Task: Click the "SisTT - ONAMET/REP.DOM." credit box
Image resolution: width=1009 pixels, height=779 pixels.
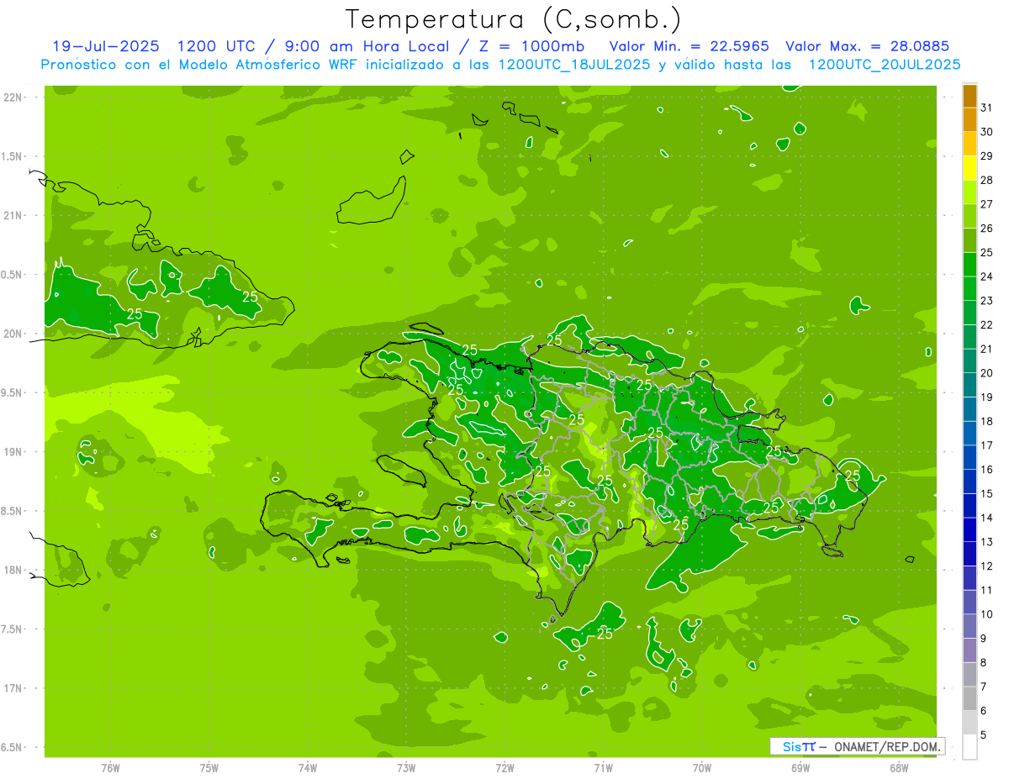Action: click(x=858, y=746)
